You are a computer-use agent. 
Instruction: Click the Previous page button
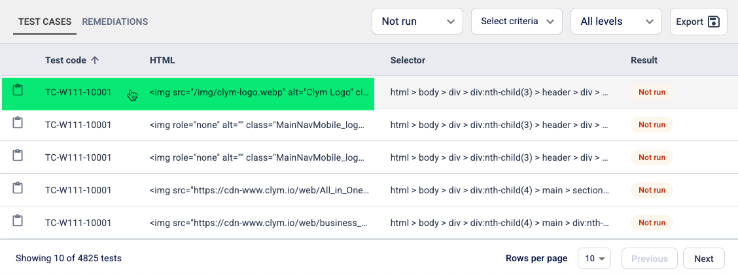coord(650,258)
